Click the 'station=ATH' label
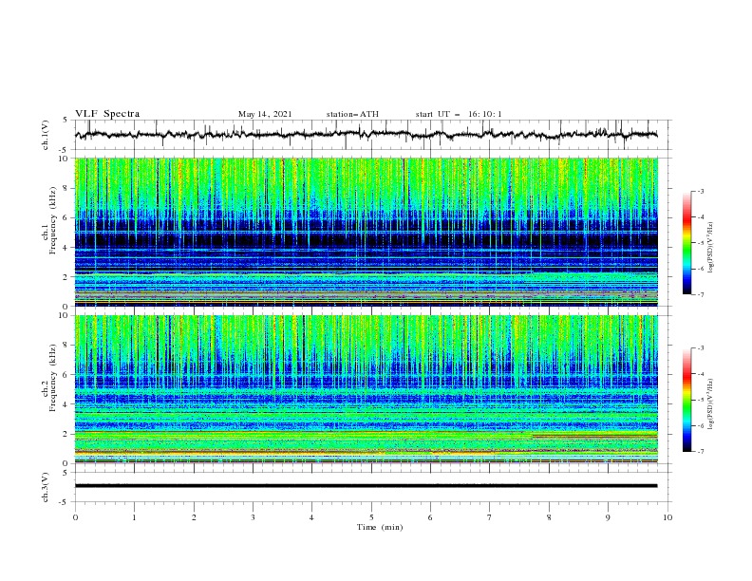 pyautogui.click(x=352, y=114)
